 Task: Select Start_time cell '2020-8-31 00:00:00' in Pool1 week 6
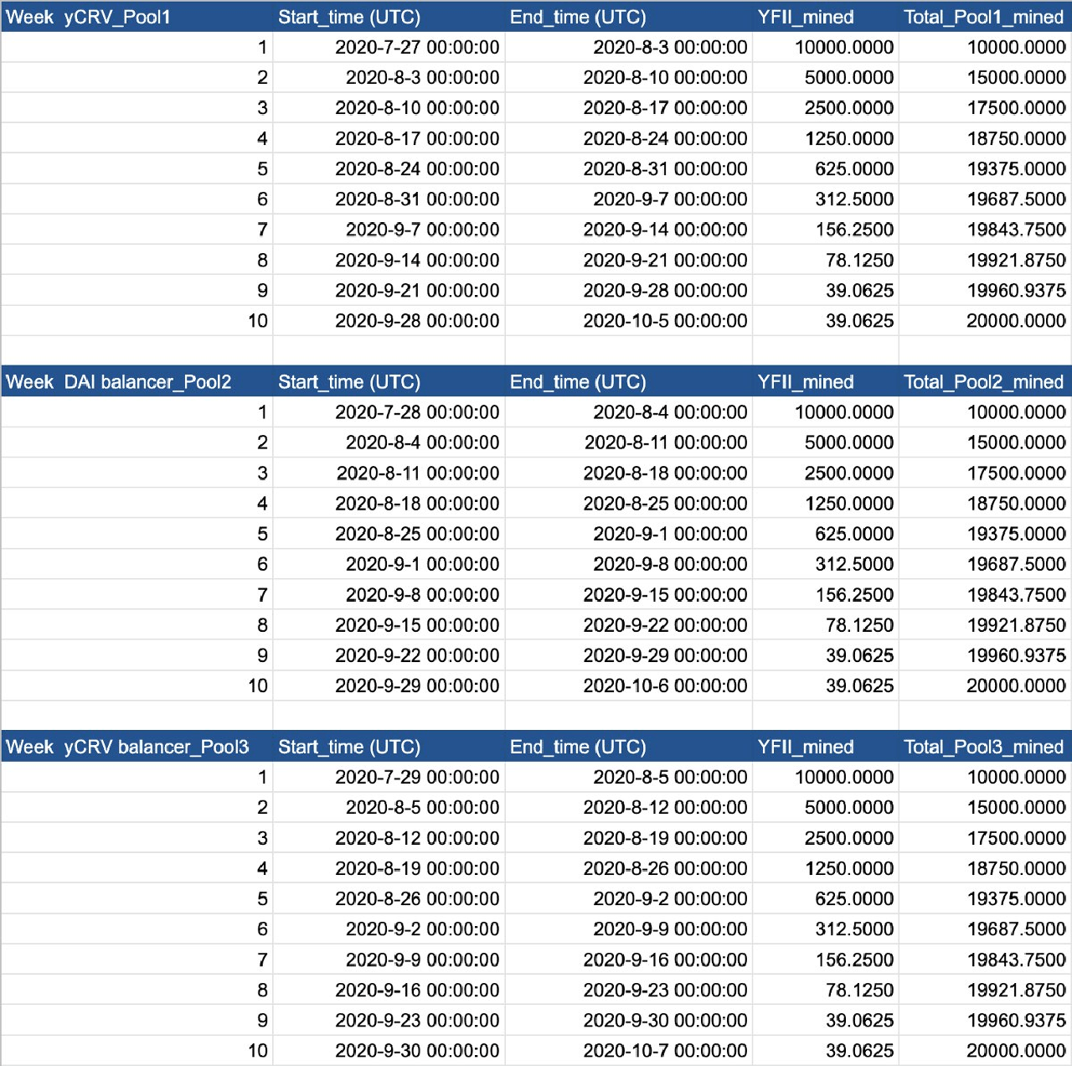(x=389, y=199)
